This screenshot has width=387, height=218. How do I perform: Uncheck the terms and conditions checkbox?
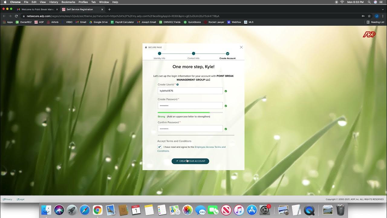159,147
